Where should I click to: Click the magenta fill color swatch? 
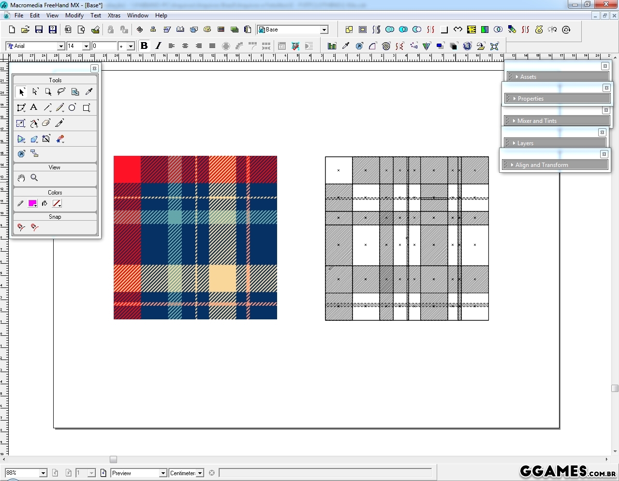(x=32, y=203)
